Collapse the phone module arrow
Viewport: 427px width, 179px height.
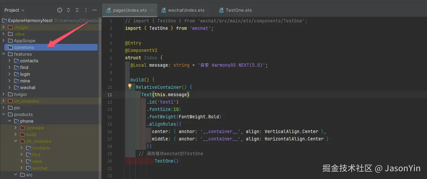(10, 121)
